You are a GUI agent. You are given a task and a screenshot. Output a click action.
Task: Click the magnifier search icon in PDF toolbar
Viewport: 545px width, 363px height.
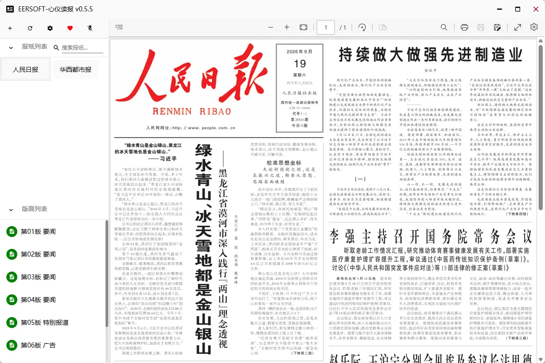[444, 27]
